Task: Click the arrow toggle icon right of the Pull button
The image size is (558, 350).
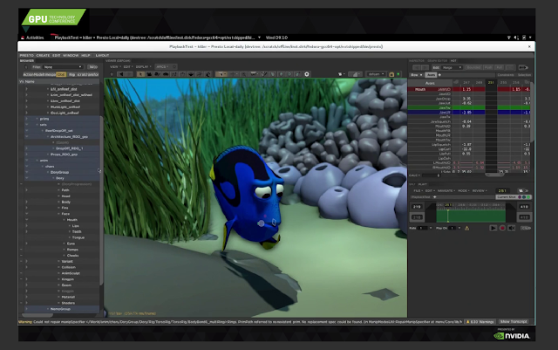Action: (x=523, y=67)
